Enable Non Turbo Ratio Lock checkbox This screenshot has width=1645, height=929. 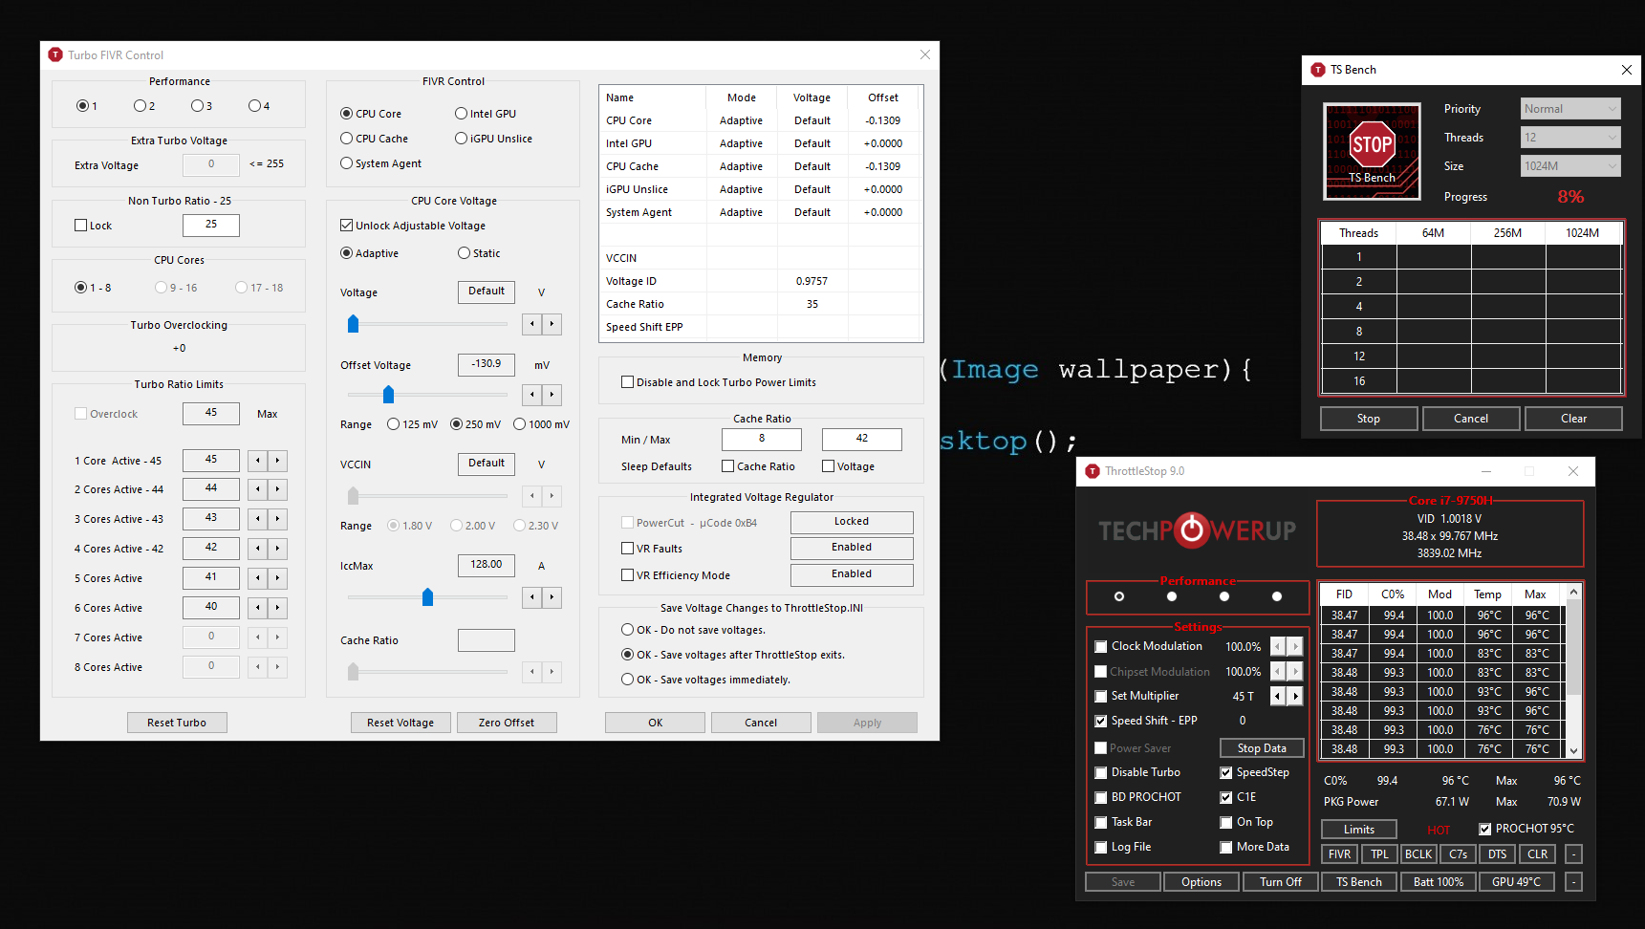pyautogui.click(x=81, y=226)
